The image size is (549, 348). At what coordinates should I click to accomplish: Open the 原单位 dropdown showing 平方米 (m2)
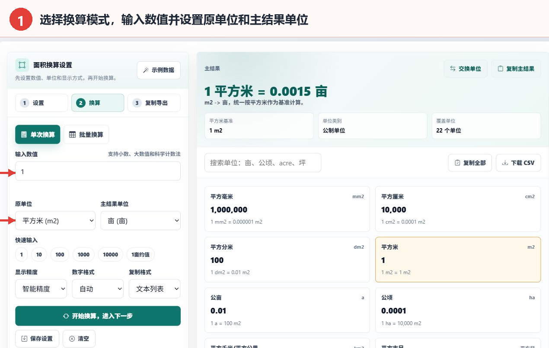[55, 221]
